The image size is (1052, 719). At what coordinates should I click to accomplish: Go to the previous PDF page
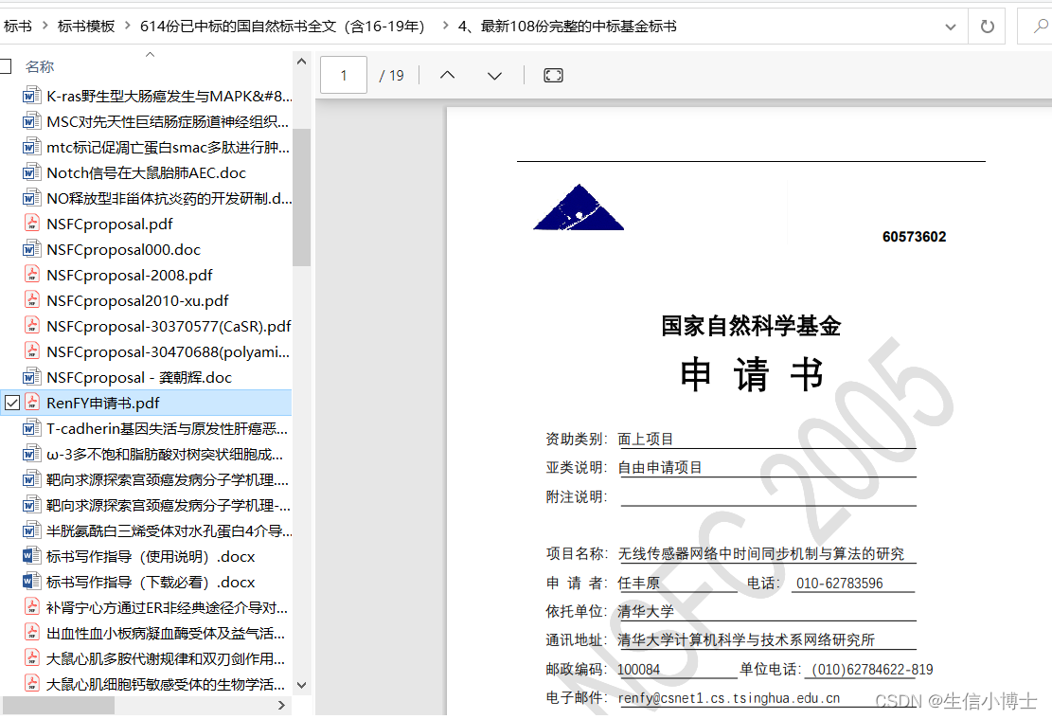tap(448, 75)
